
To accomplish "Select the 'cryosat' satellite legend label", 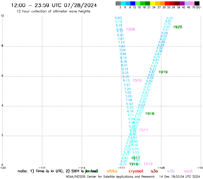I will coord(136,171).
